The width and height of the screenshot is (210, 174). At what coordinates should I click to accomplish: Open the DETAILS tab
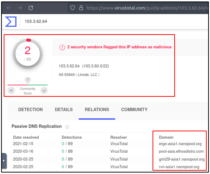click(x=64, y=110)
